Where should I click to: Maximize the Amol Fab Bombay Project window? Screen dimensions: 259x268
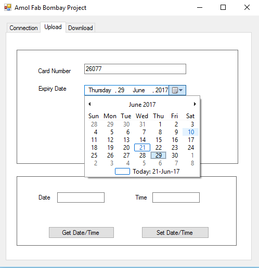(x=223, y=7)
